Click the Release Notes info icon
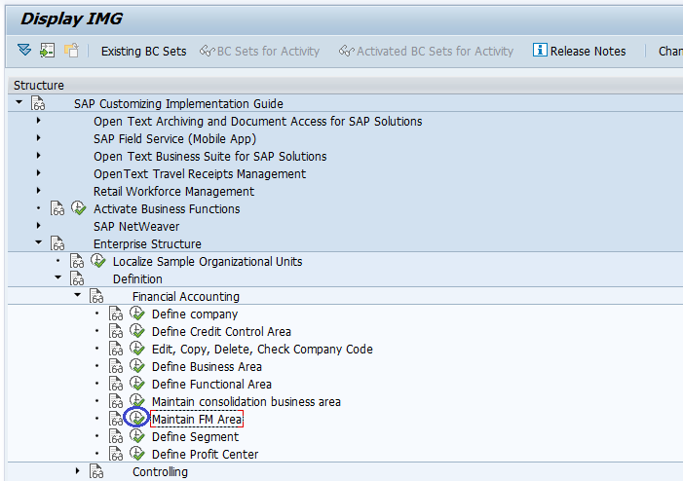This screenshot has height=481, width=683. [540, 50]
